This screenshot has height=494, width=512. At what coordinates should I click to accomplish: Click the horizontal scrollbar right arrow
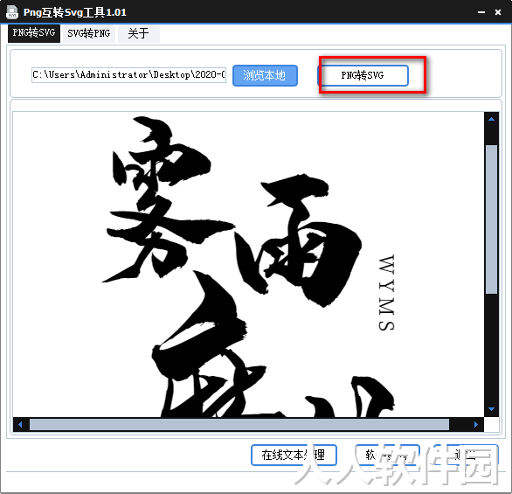coord(476,424)
